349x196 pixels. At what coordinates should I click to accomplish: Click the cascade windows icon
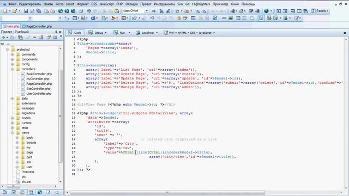pos(305,11)
